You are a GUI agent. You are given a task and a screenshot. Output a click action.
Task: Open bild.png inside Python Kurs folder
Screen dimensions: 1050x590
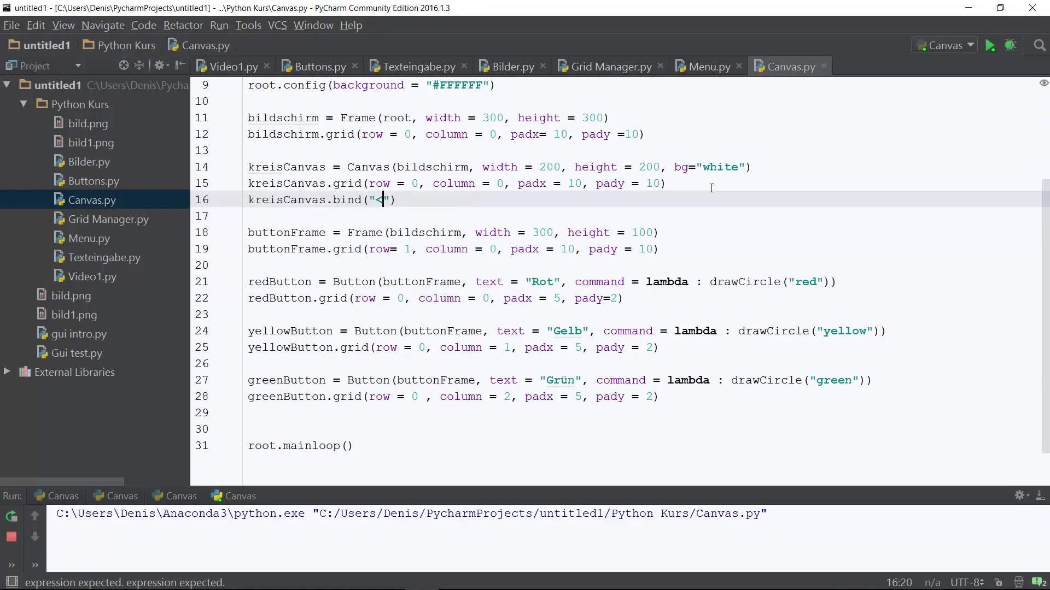tap(87, 123)
